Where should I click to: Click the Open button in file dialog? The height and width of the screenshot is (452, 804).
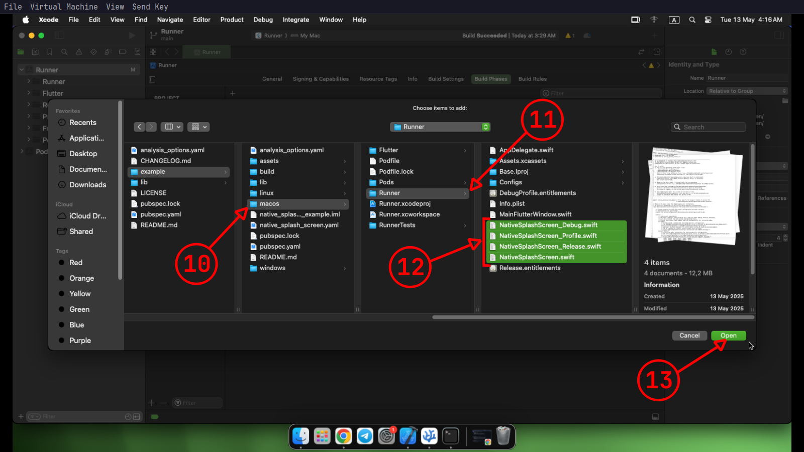pyautogui.click(x=728, y=335)
